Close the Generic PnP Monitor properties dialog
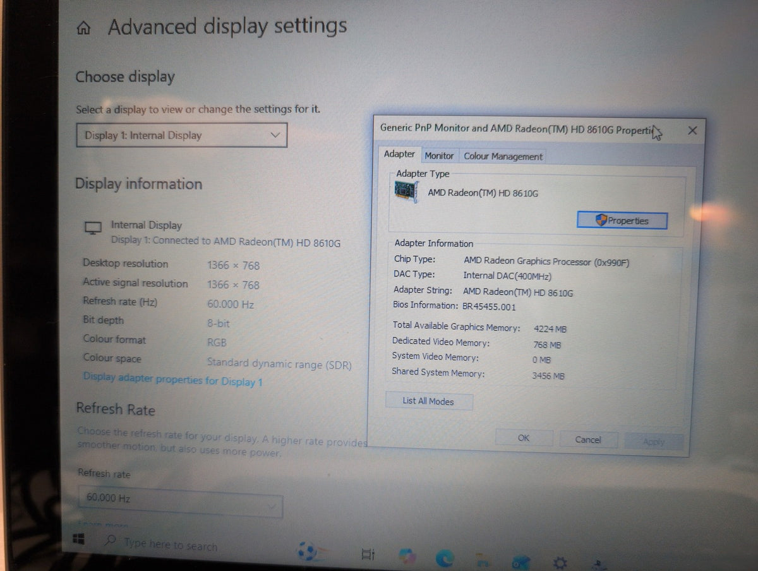The height and width of the screenshot is (571, 758). coord(692,130)
